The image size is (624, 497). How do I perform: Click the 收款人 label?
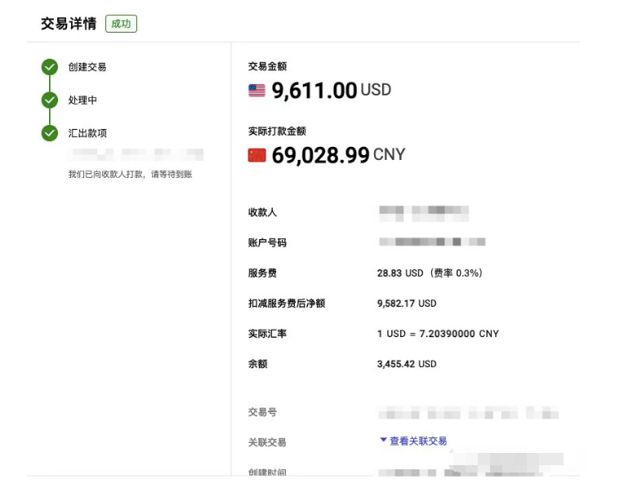(262, 212)
